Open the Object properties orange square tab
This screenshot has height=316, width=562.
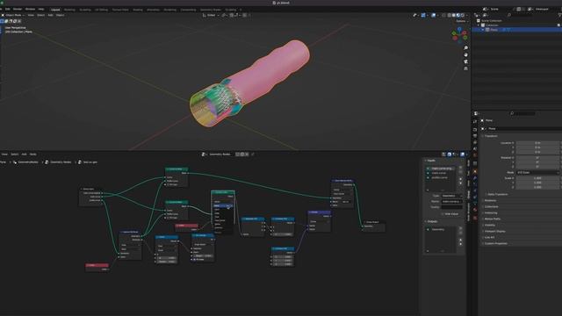(x=475, y=172)
